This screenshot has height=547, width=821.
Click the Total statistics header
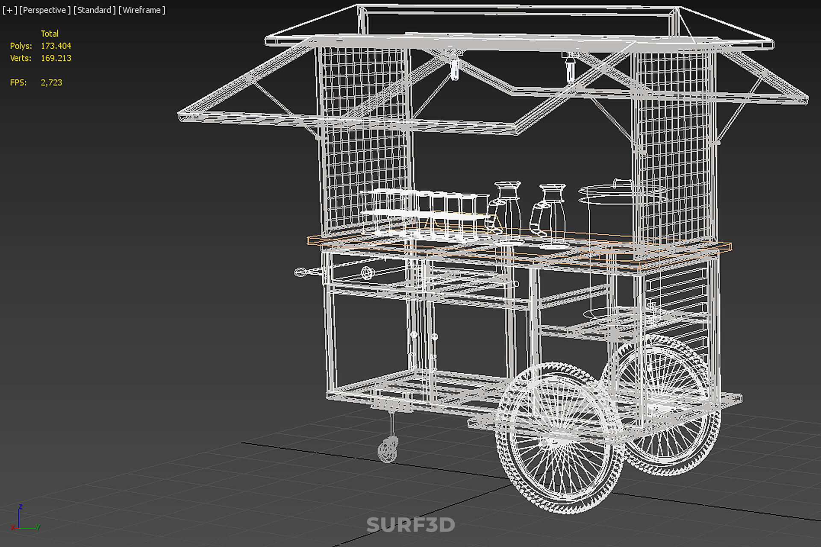tap(50, 33)
